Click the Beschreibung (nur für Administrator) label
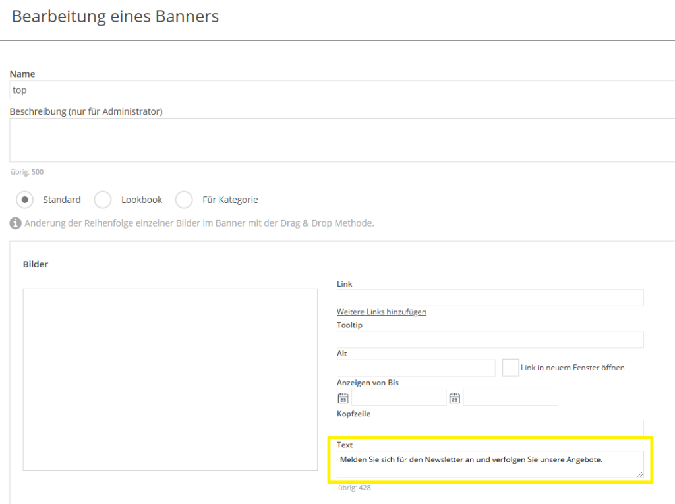This screenshot has width=675, height=504. 86,111
